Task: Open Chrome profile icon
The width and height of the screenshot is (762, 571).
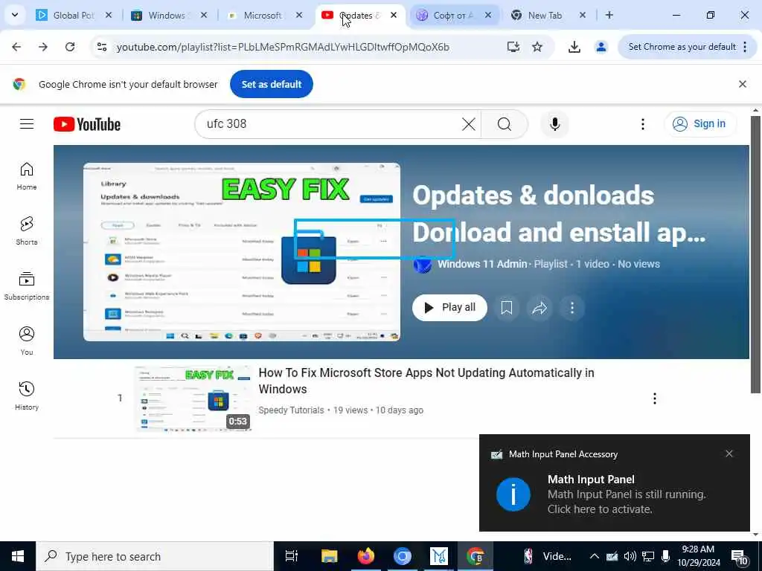Action: 601,47
